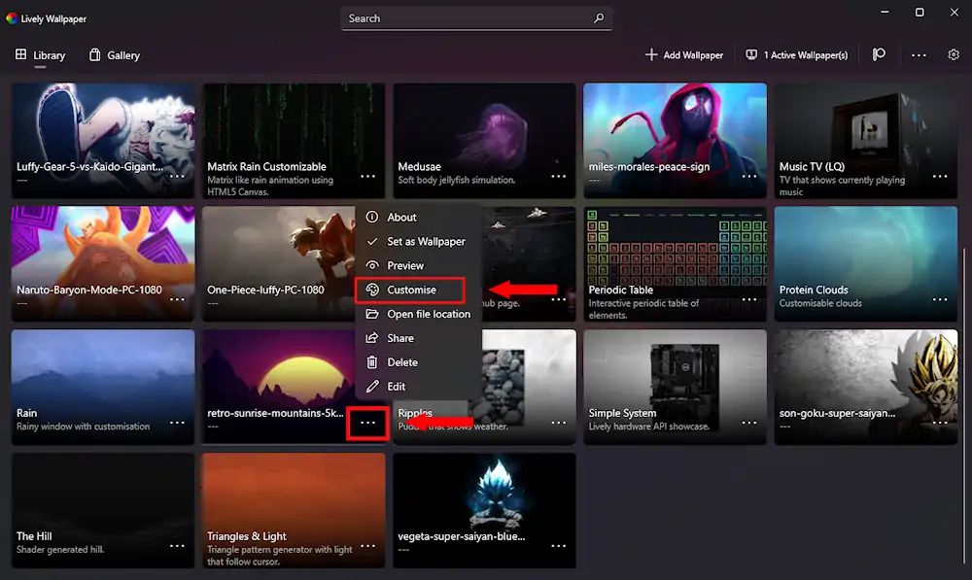This screenshot has height=580, width=972.
Task: Click the feedback icon beside Active Wallpapers
Action: coord(879,54)
